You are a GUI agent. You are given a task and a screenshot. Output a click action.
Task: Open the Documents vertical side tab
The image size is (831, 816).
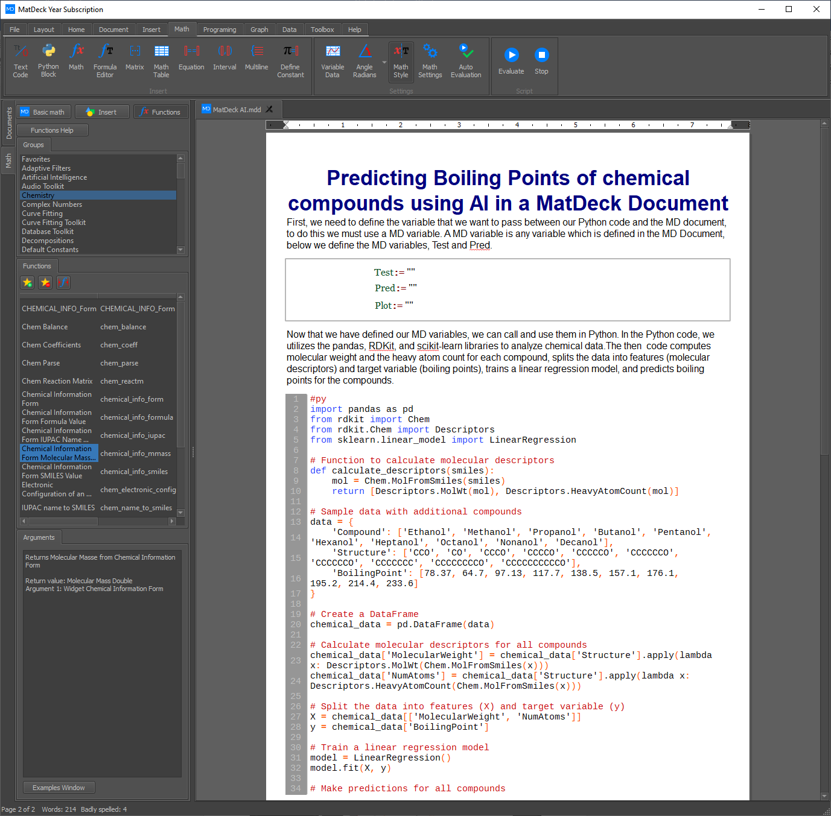tap(8, 124)
